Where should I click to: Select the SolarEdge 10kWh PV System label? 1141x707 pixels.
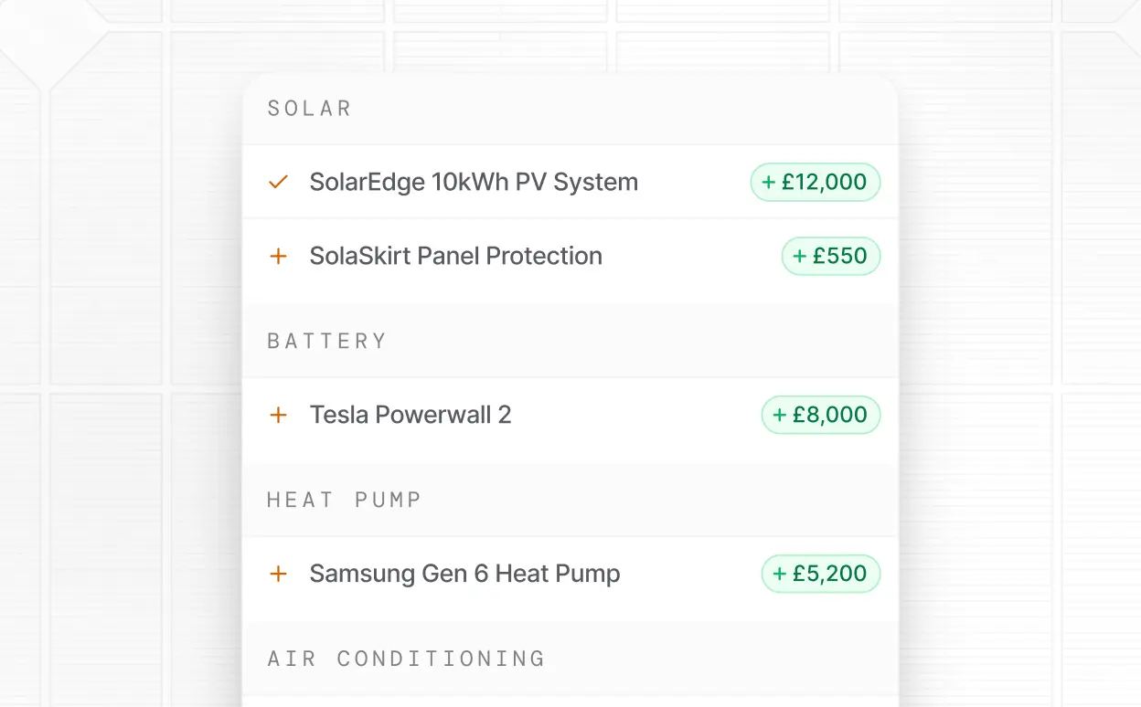pyautogui.click(x=474, y=182)
